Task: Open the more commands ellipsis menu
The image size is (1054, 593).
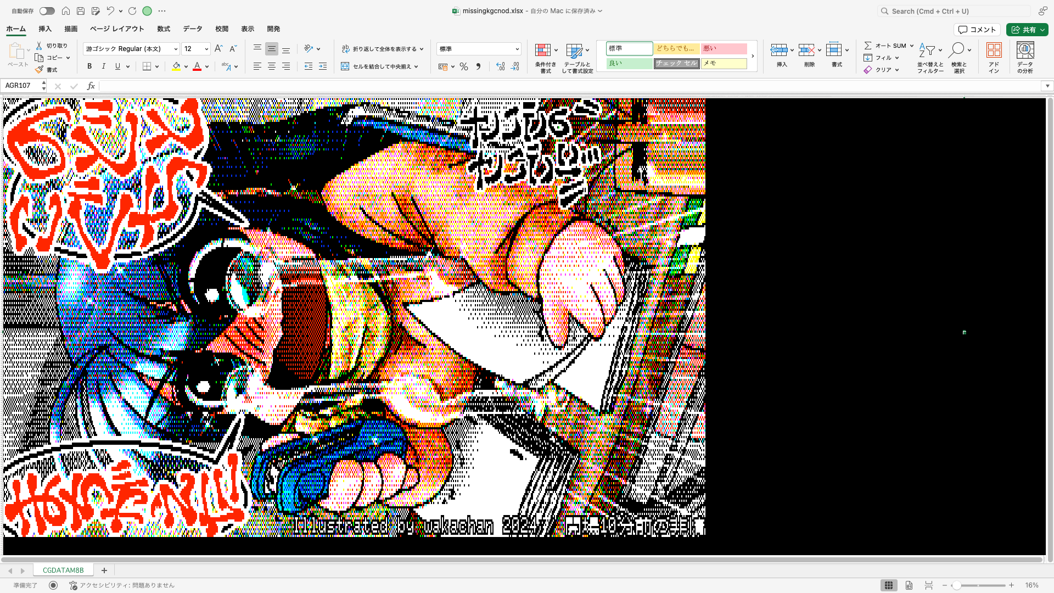Action: click(x=162, y=11)
